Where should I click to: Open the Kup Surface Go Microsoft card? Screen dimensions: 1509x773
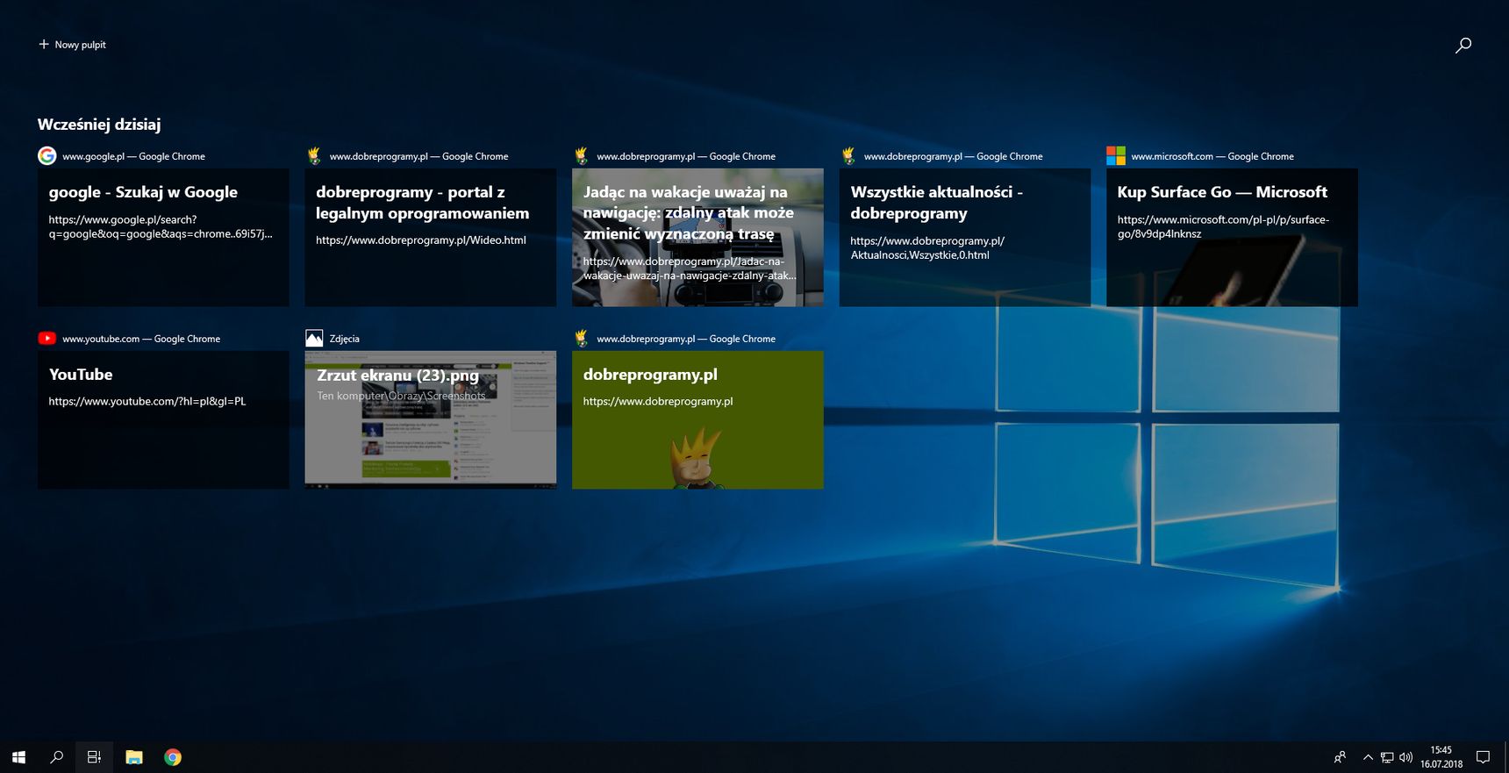click(1232, 237)
